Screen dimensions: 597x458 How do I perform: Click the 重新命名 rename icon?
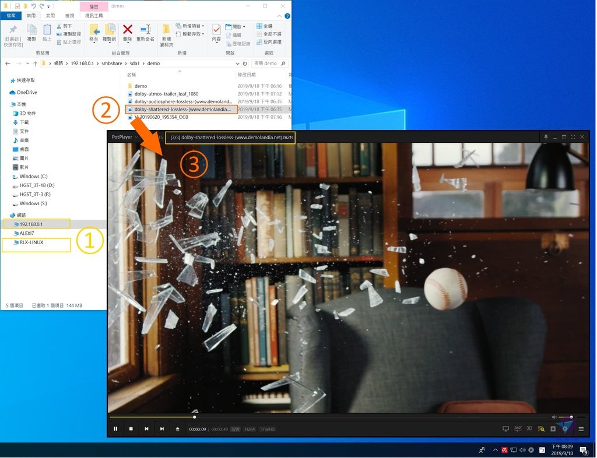145,29
